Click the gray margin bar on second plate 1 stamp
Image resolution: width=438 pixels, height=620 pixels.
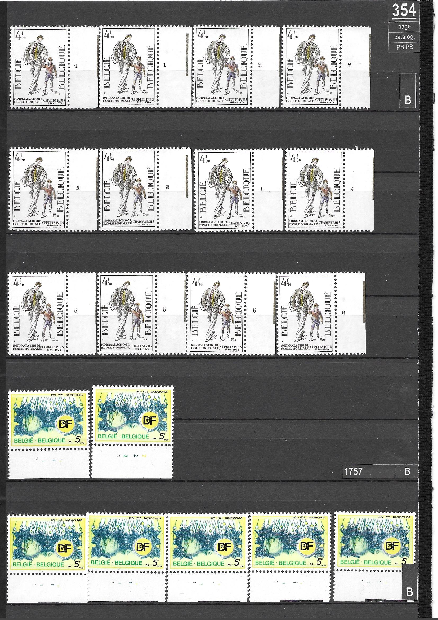(x=187, y=54)
